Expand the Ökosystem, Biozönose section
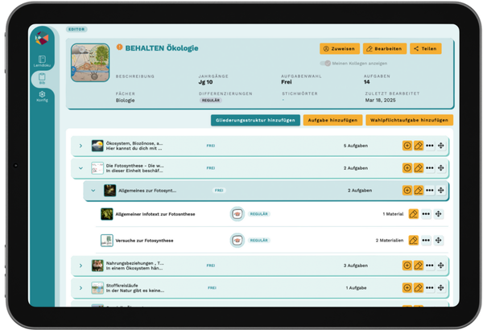Viewport: 483px width, 330px height. [80, 146]
